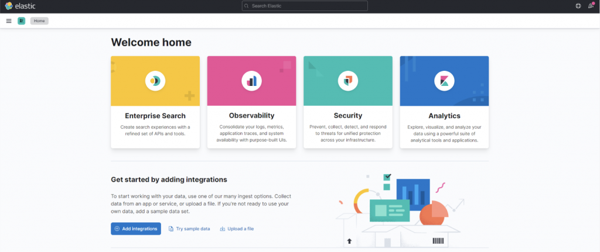
Task: Click the Try sample data link
Action: [189, 229]
